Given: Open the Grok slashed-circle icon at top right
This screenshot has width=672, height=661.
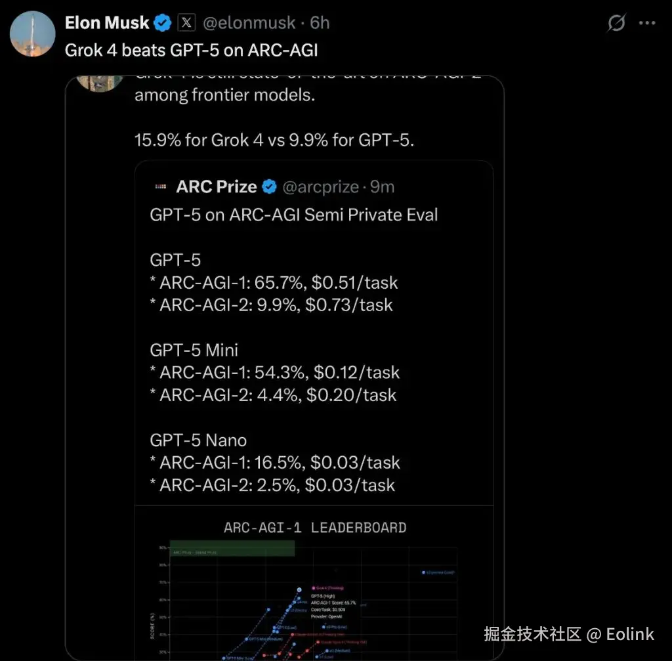Looking at the screenshot, I should [616, 24].
